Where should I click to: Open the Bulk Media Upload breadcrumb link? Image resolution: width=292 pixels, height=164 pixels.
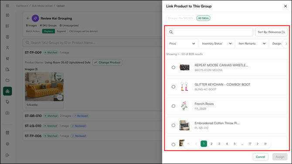42,6
